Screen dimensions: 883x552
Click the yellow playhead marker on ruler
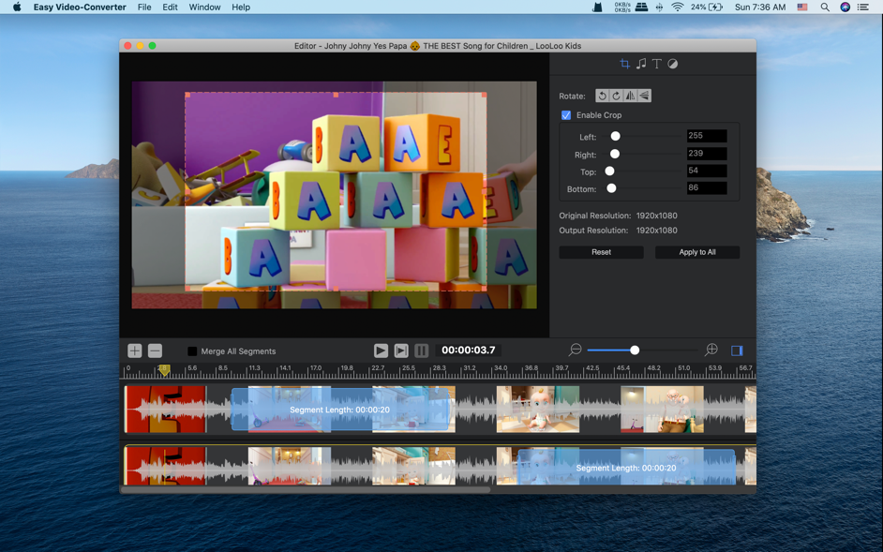tap(164, 370)
